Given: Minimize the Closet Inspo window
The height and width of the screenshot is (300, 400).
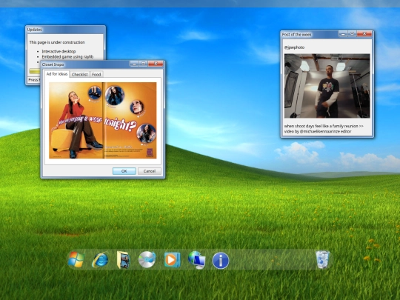Looking at the screenshot, I should [x=134, y=63].
